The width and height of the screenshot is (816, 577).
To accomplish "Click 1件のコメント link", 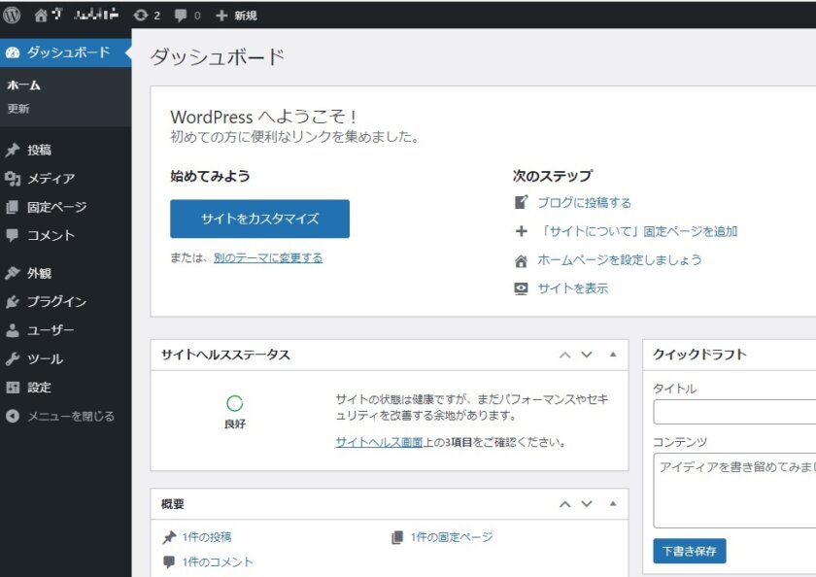I will [x=218, y=562].
